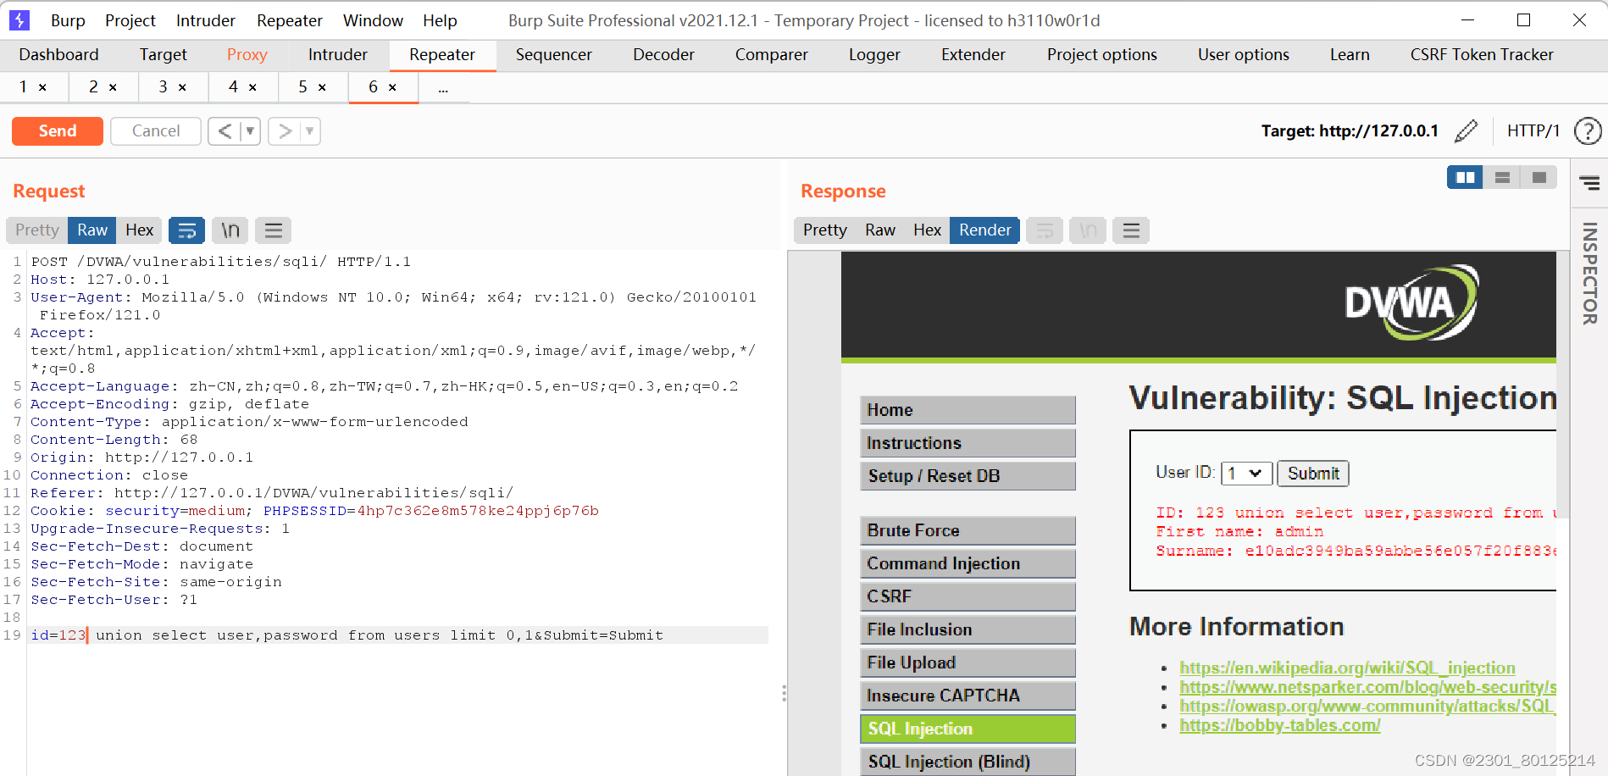1608x776 pixels.
Task: Open help via question mark icon
Action: tap(1587, 130)
